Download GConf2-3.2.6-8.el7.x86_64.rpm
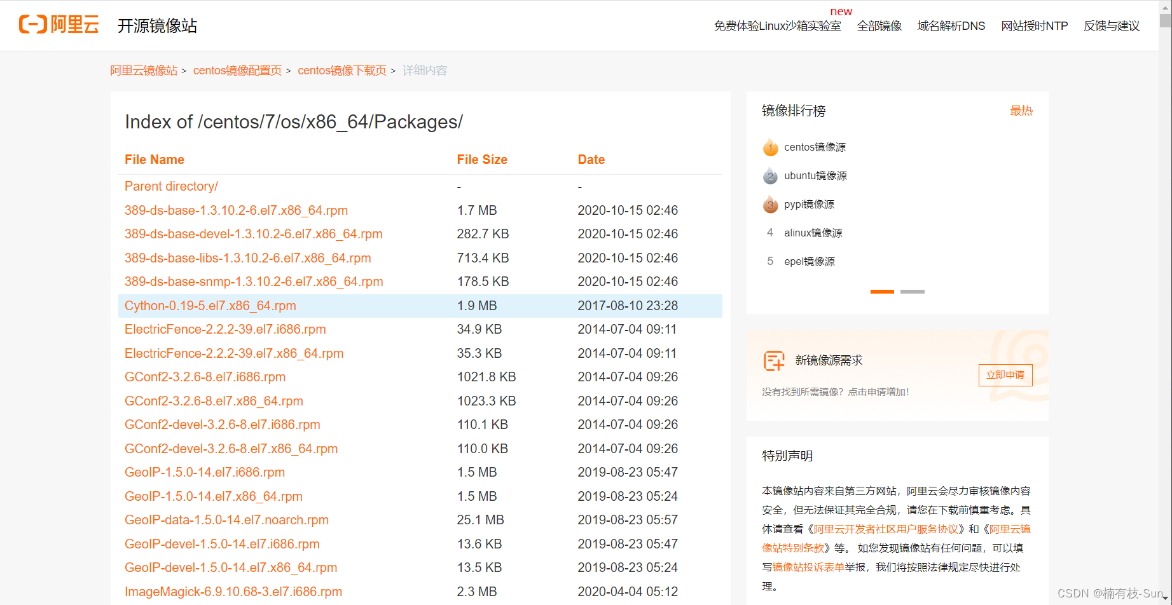Viewport: 1172px width, 605px height. [x=214, y=401]
